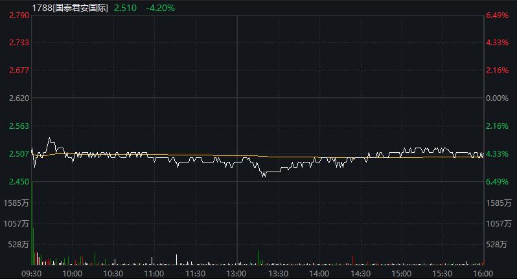Click the 2.677 price axis label
This screenshot has height=279, width=517.
click(x=19, y=70)
